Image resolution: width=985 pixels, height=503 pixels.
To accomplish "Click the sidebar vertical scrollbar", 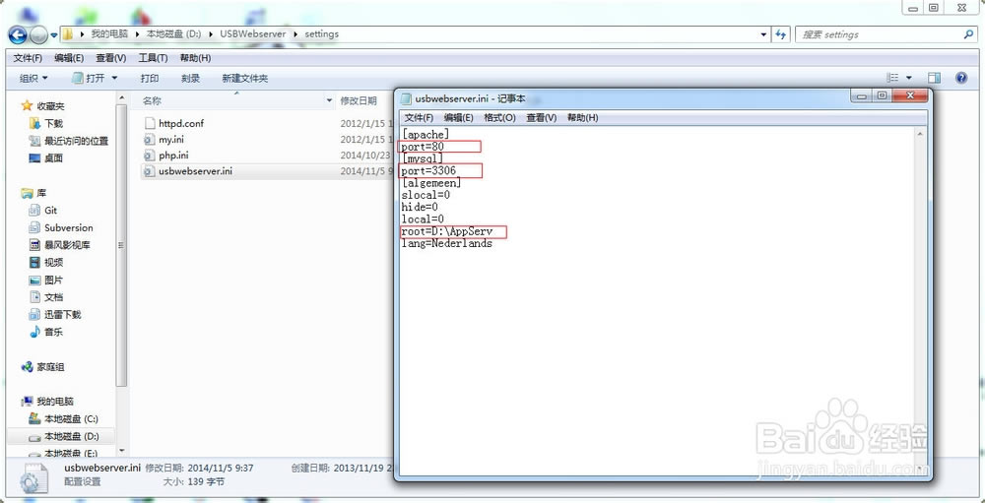I will [121, 245].
